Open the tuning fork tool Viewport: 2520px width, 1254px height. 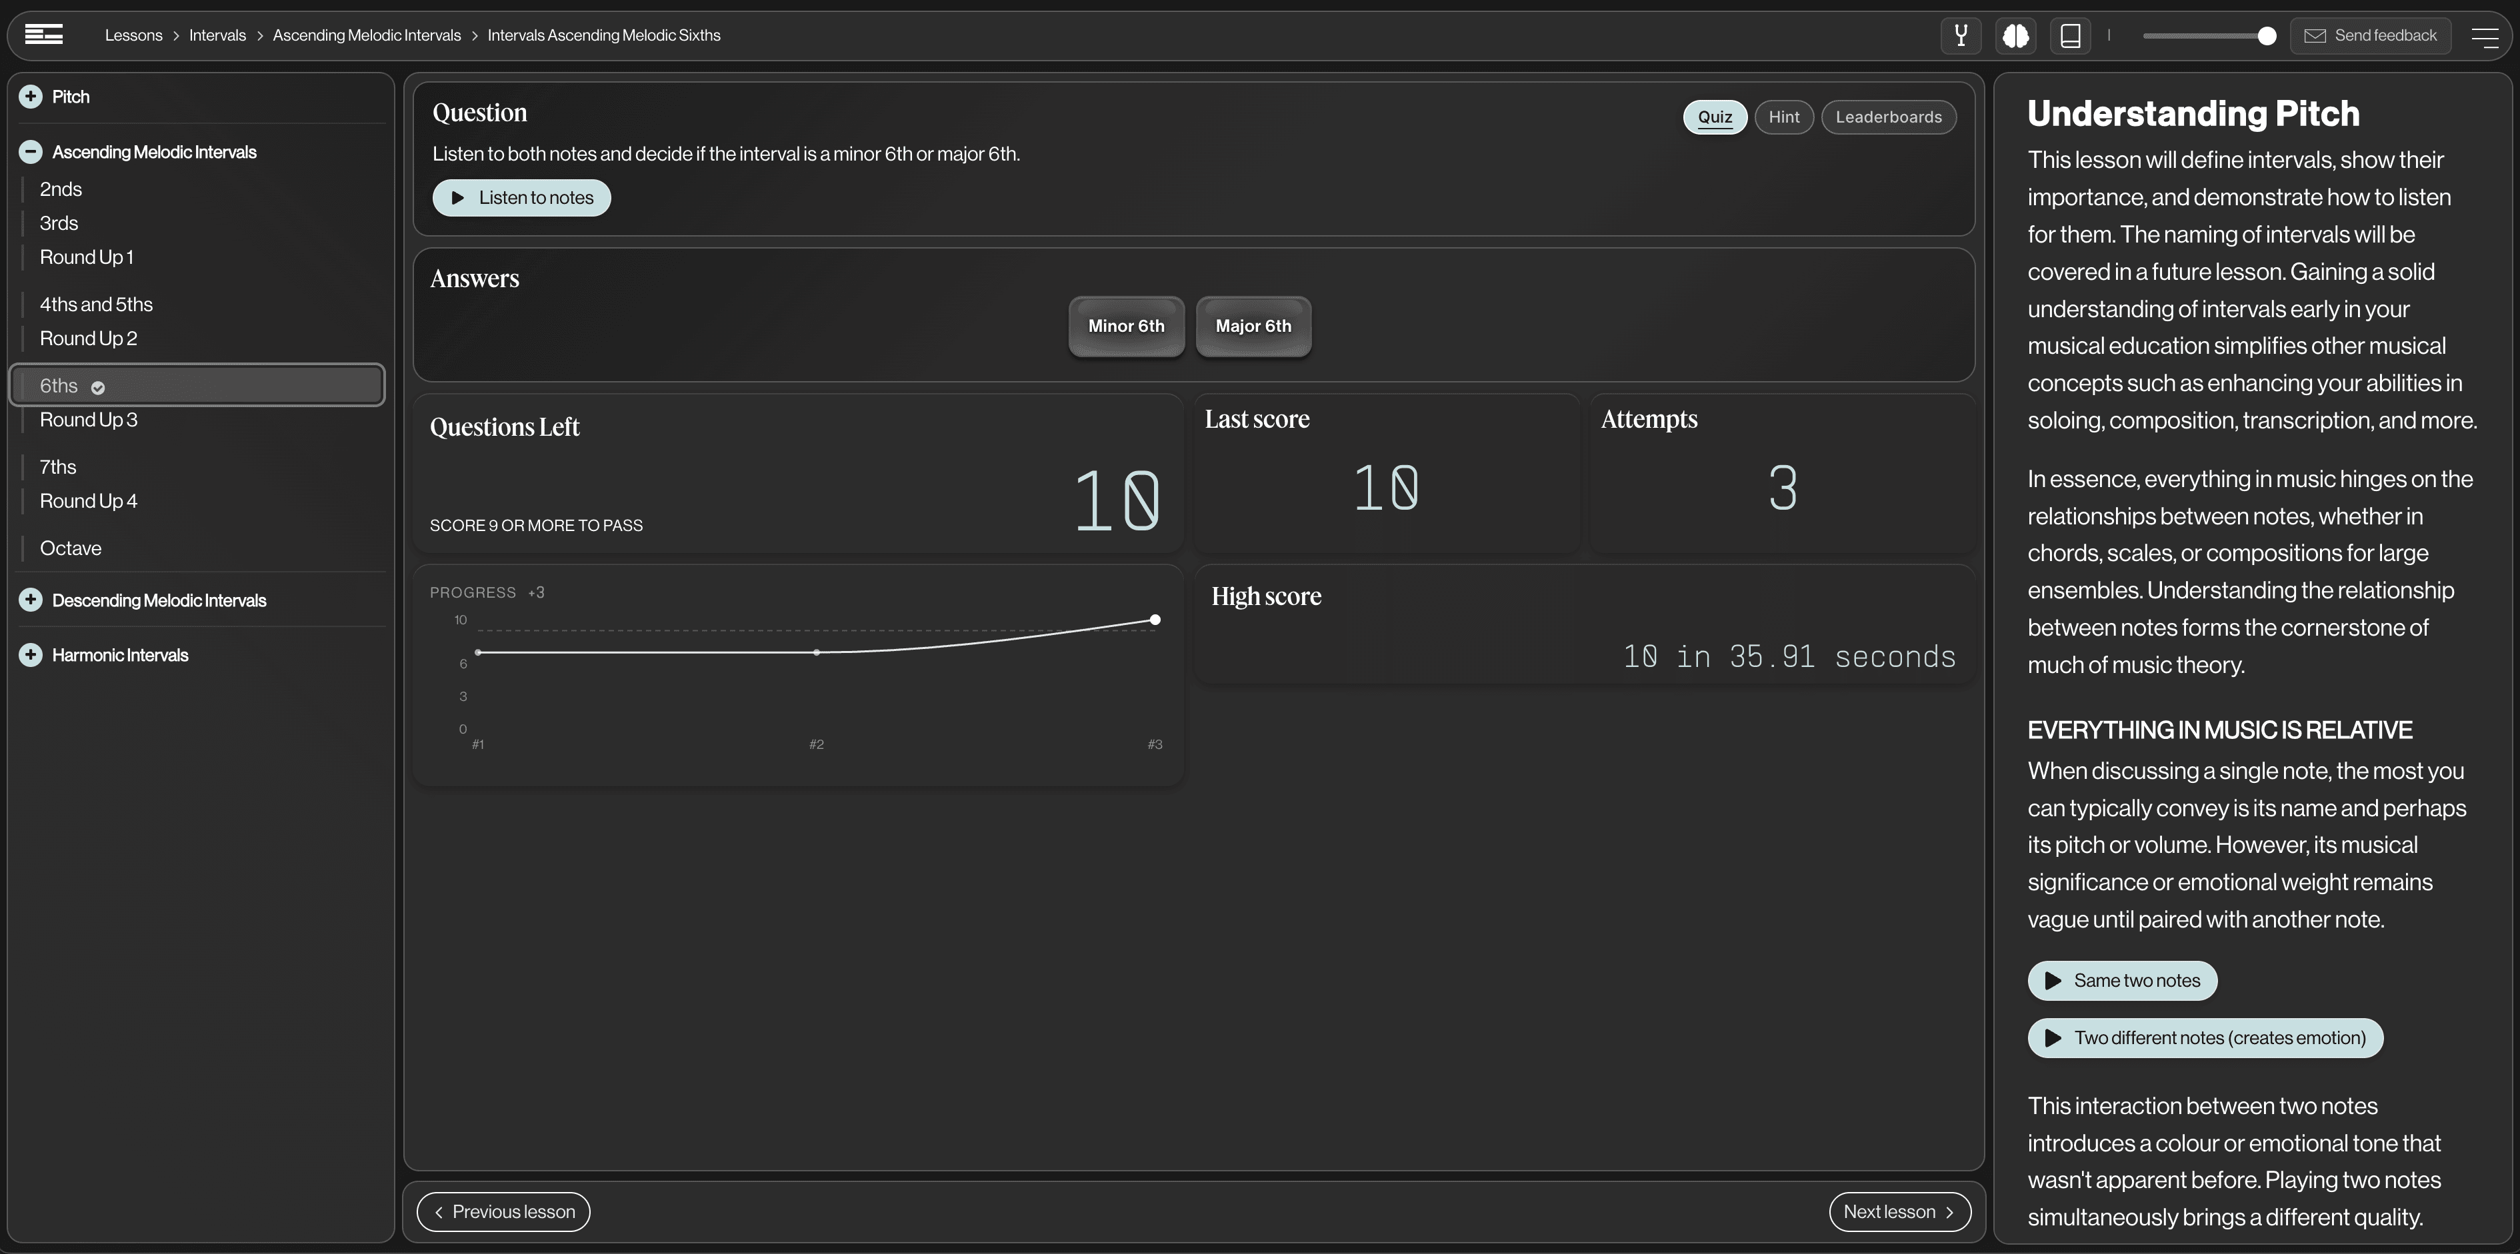click(x=1961, y=35)
